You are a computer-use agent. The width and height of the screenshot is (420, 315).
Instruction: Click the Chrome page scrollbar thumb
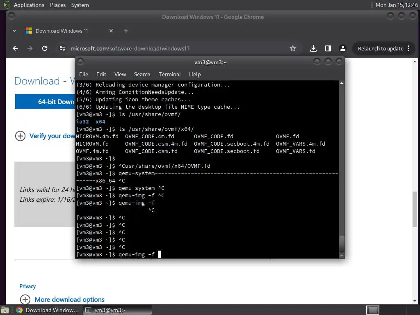(x=415, y=209)
